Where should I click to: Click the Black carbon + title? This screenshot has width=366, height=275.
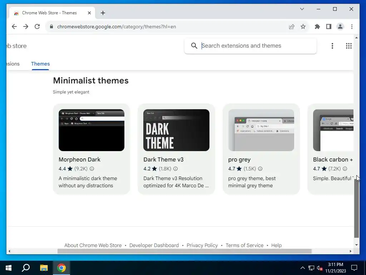[x=333, y=159]
